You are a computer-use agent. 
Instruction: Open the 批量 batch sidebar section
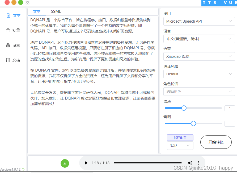(x=13, y=30)
